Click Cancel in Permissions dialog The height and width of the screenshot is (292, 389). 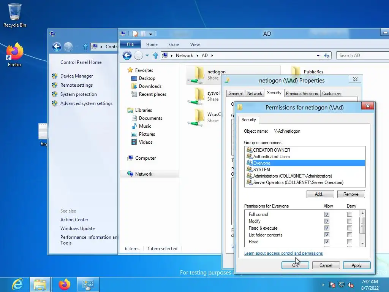pos(326,265)
